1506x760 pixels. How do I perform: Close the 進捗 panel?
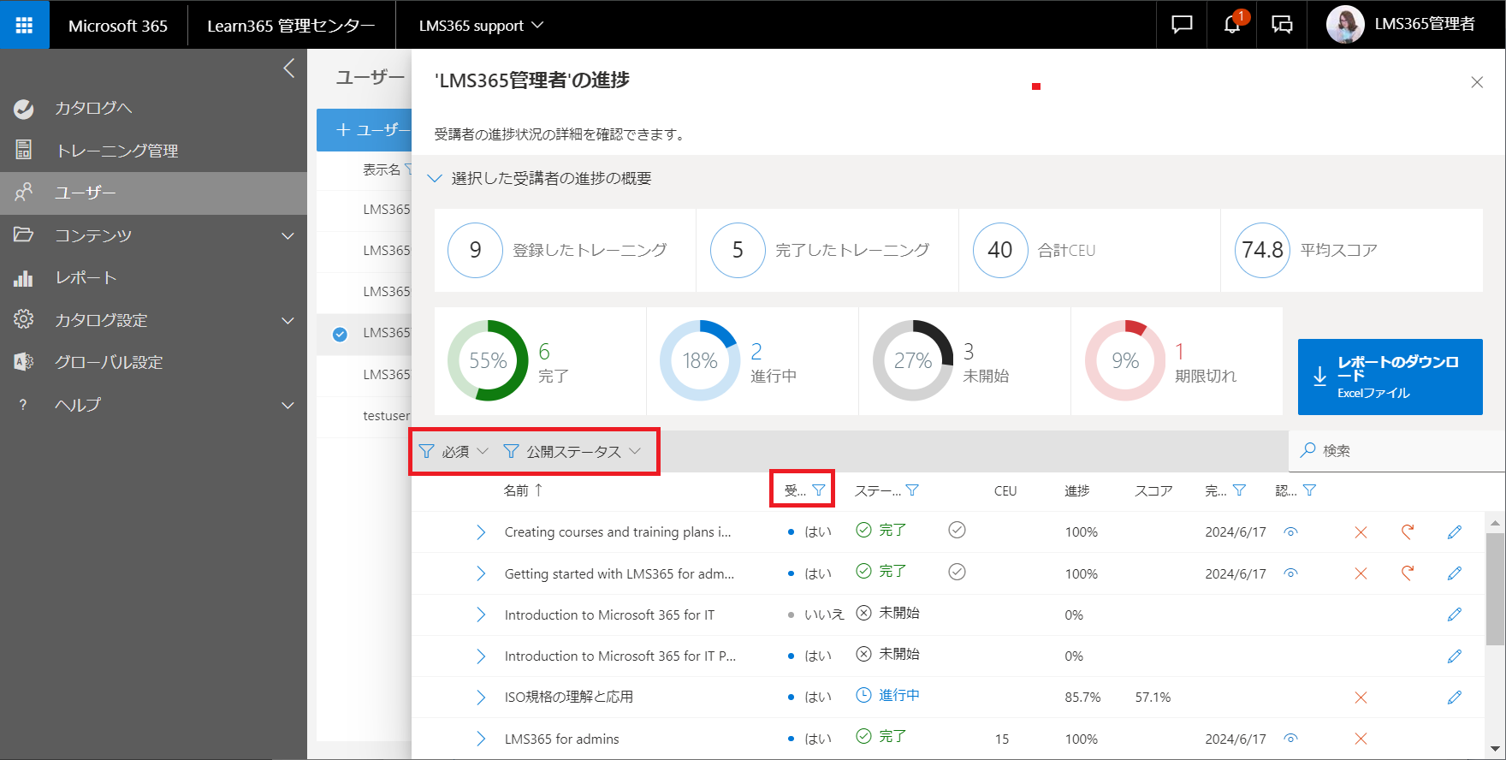point(1477,82)
